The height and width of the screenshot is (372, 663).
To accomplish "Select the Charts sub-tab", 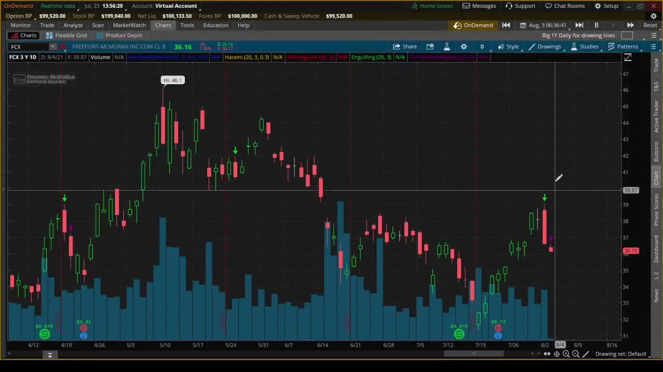I will coord(23,35).
